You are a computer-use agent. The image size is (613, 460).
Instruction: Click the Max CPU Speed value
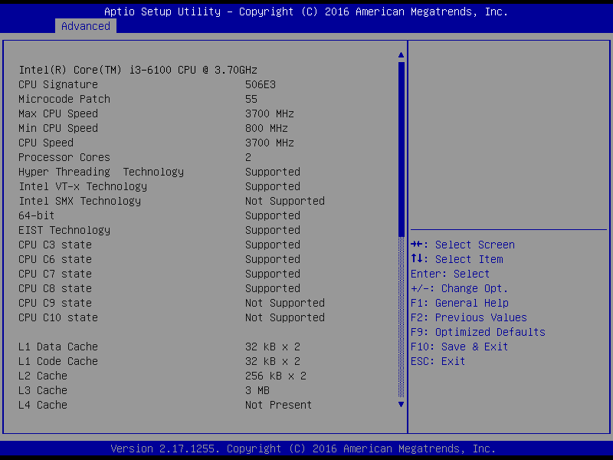(x=269, y=113)
